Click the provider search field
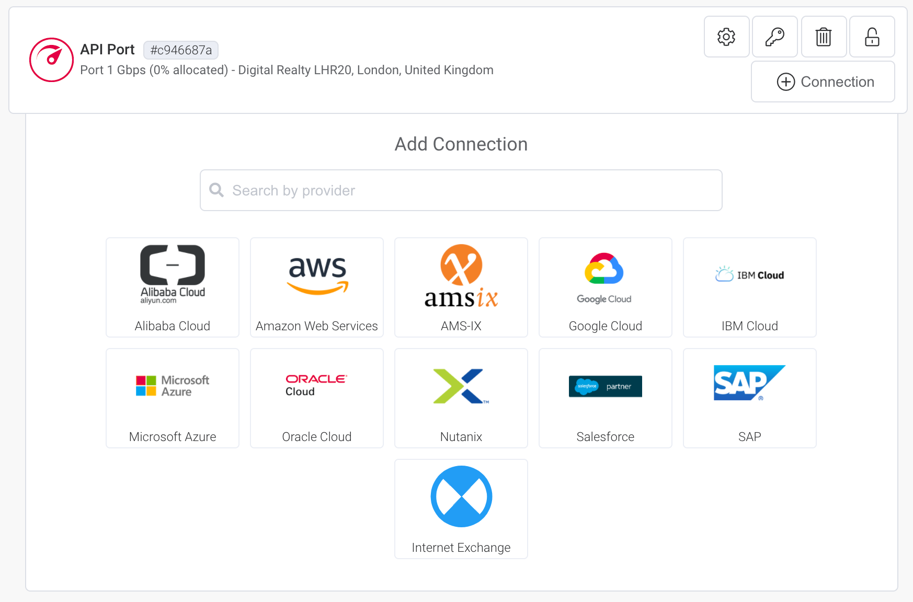The width and height of the screenshot is (913, 602). click(461, 190)
